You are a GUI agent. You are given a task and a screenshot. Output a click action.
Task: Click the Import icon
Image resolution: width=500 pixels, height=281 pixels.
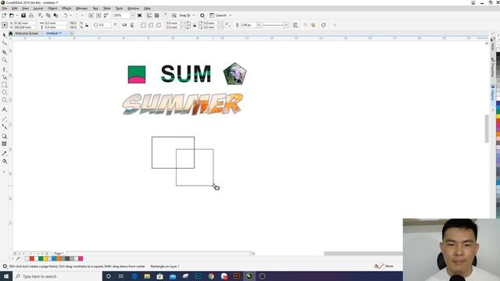click(91, 16)
